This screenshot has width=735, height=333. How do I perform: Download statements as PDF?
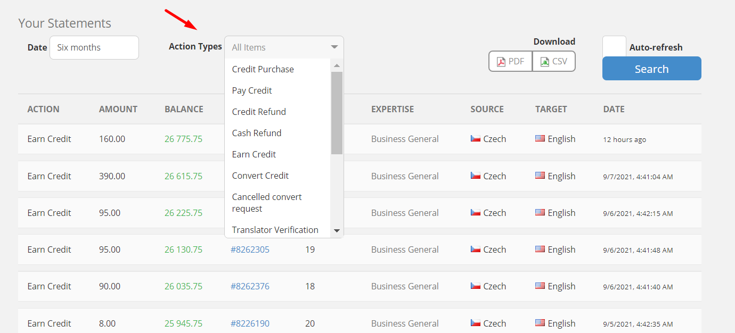tap(510, 61)
